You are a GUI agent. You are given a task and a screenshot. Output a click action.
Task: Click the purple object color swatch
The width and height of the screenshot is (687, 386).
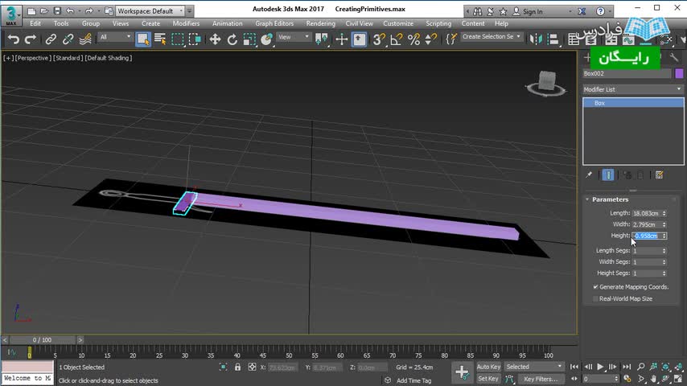coord(679,74)
